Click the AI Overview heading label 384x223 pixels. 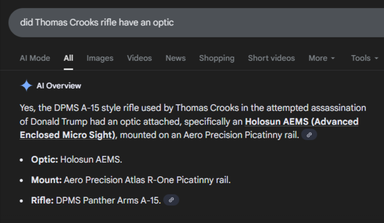(58, 86)
